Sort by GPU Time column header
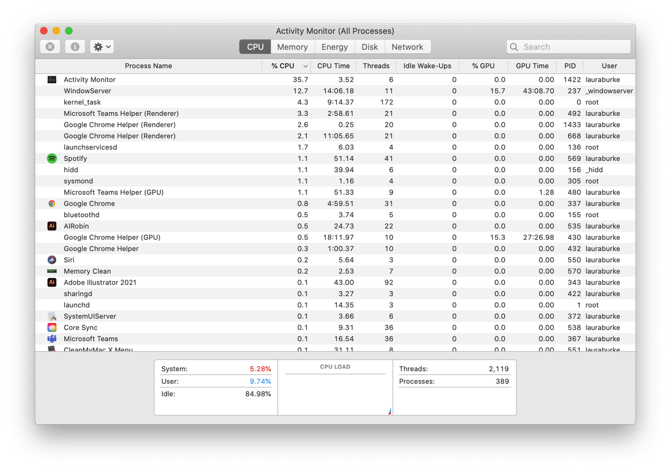The image size is (671, 471). click(532, 66)
